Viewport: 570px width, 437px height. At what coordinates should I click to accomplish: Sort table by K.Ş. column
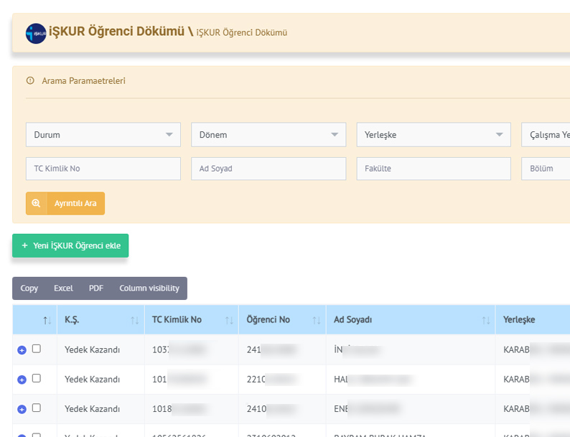(101, 319)
